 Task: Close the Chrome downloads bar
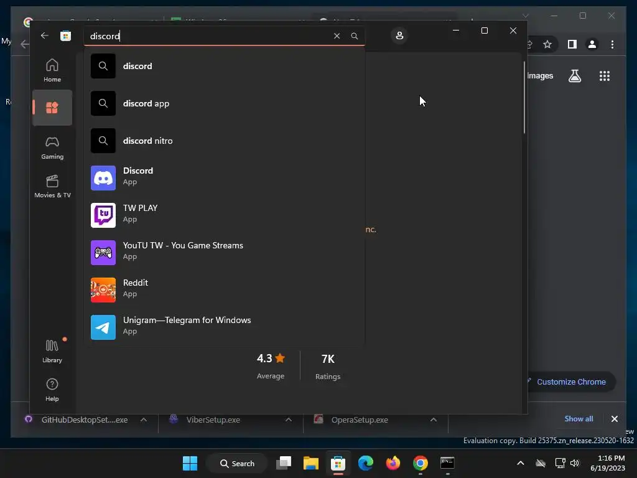tap(614, 419)
